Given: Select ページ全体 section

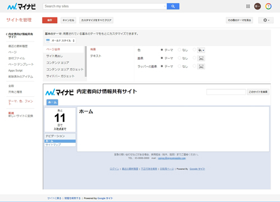Looking at the screenshot, I should [63, 49].
